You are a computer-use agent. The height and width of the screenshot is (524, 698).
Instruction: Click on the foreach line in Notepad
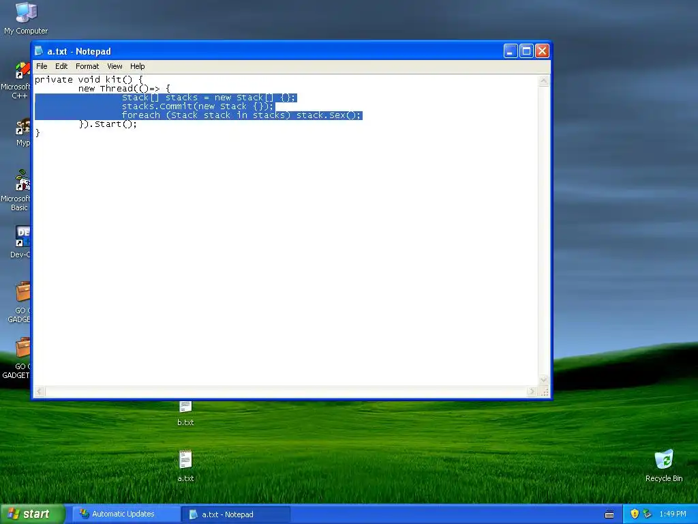point(241,115)
